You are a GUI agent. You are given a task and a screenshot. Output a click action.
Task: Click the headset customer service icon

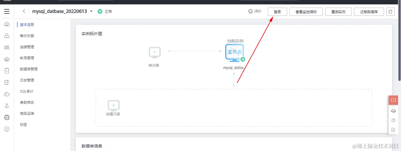[x=393, y=111]
